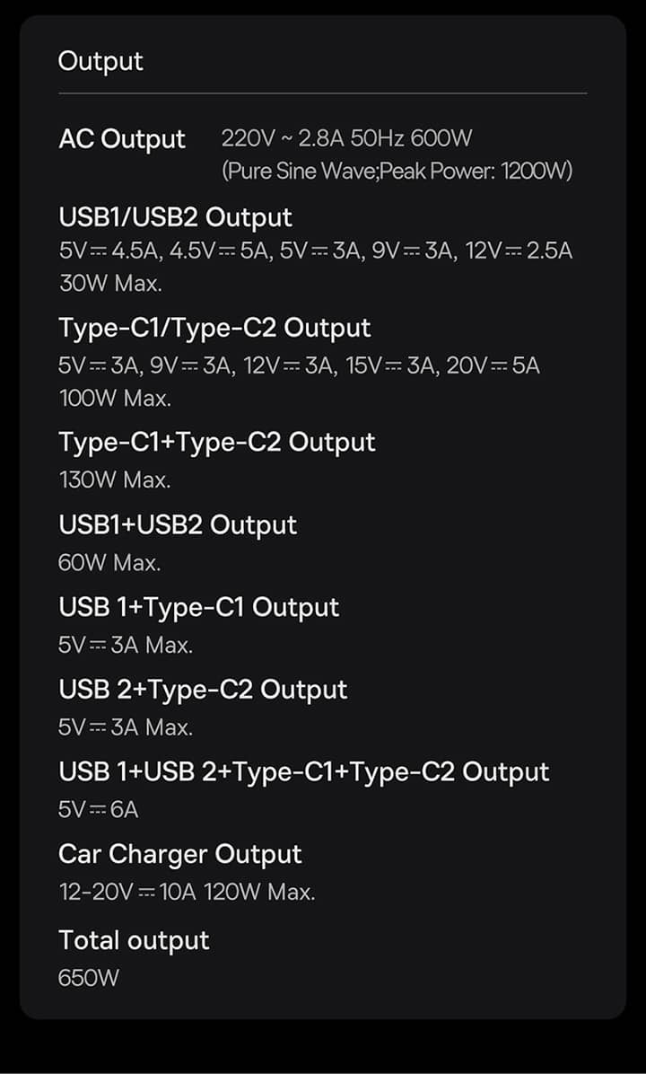Select the USB1/USB2 Output heading
Viewport: 646px width, 1074px height.
[x=175, y=217]
